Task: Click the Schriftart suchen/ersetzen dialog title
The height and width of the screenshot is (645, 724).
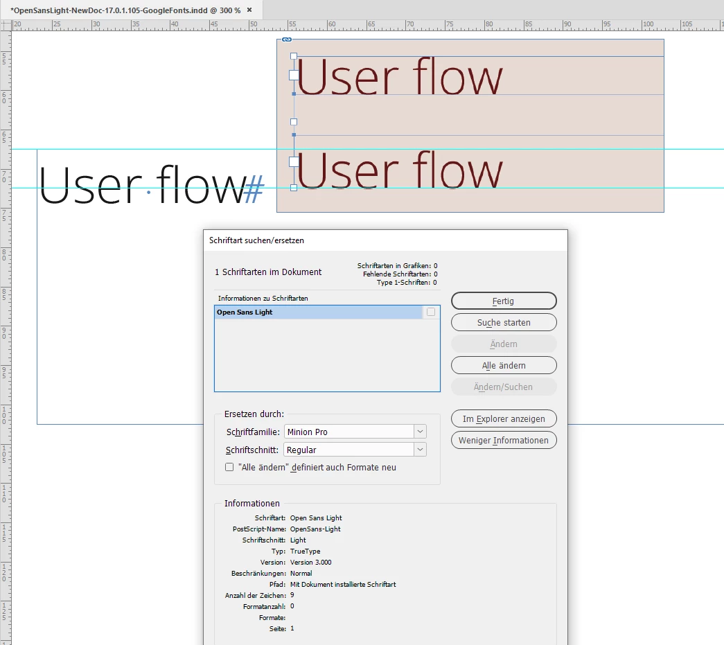Action: [256, 240]
